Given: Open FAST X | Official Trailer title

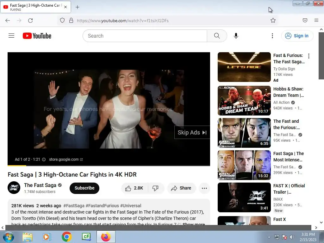Looking at the screenshot, I should 289,189.
